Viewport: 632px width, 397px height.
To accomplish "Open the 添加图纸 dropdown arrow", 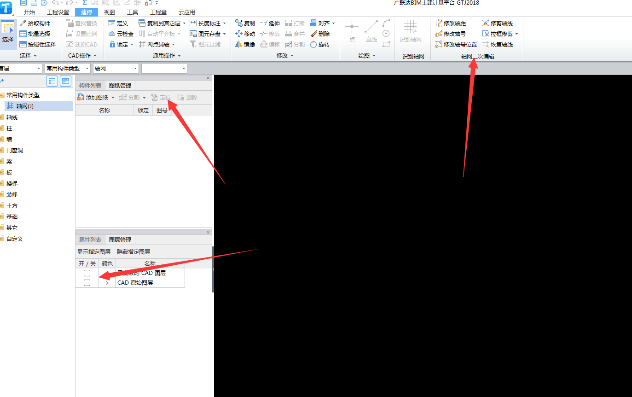I will 113,98.
